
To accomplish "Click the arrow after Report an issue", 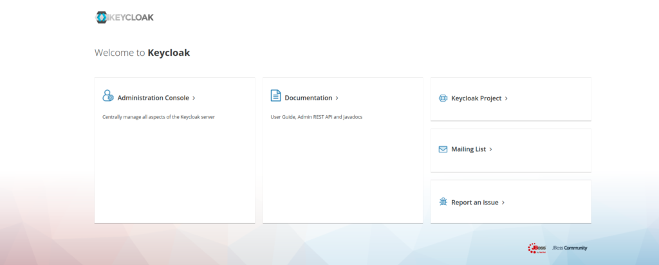I will (x=503, y=202).
